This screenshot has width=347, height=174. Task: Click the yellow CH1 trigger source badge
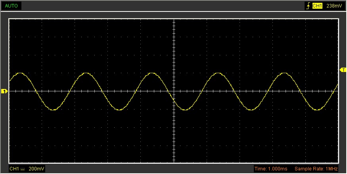point(317,6)
